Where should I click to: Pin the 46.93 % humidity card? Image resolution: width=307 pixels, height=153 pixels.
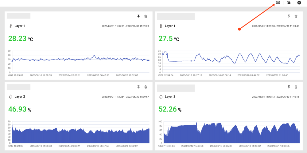(138, 87)
